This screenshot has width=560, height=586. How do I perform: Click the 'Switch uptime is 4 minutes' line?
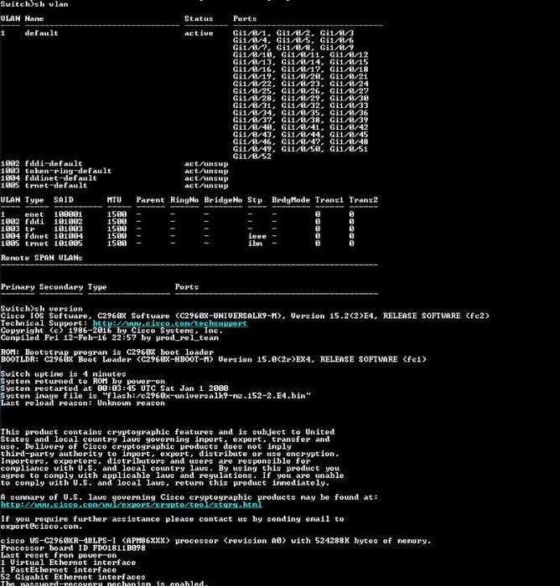63,374
